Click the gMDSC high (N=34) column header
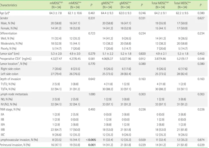Image resolution: width=209 pixels, height=148 pixels. click(107, 5)
